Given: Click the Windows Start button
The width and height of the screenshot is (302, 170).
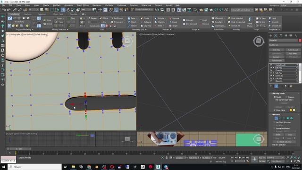Looking at the screenshot, I should (x=4, y=167).
